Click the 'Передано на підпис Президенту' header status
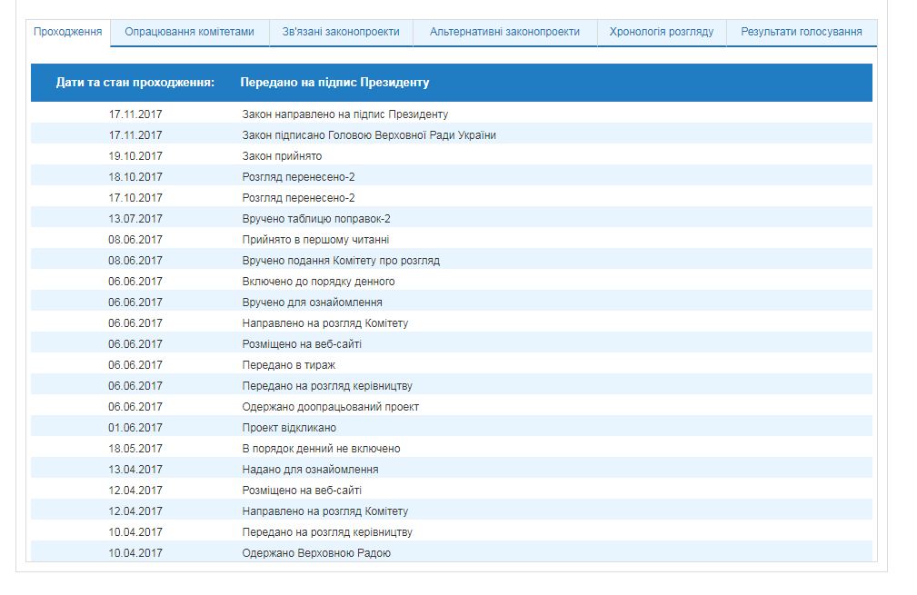The image size is (917, 595). coord(334,83)
